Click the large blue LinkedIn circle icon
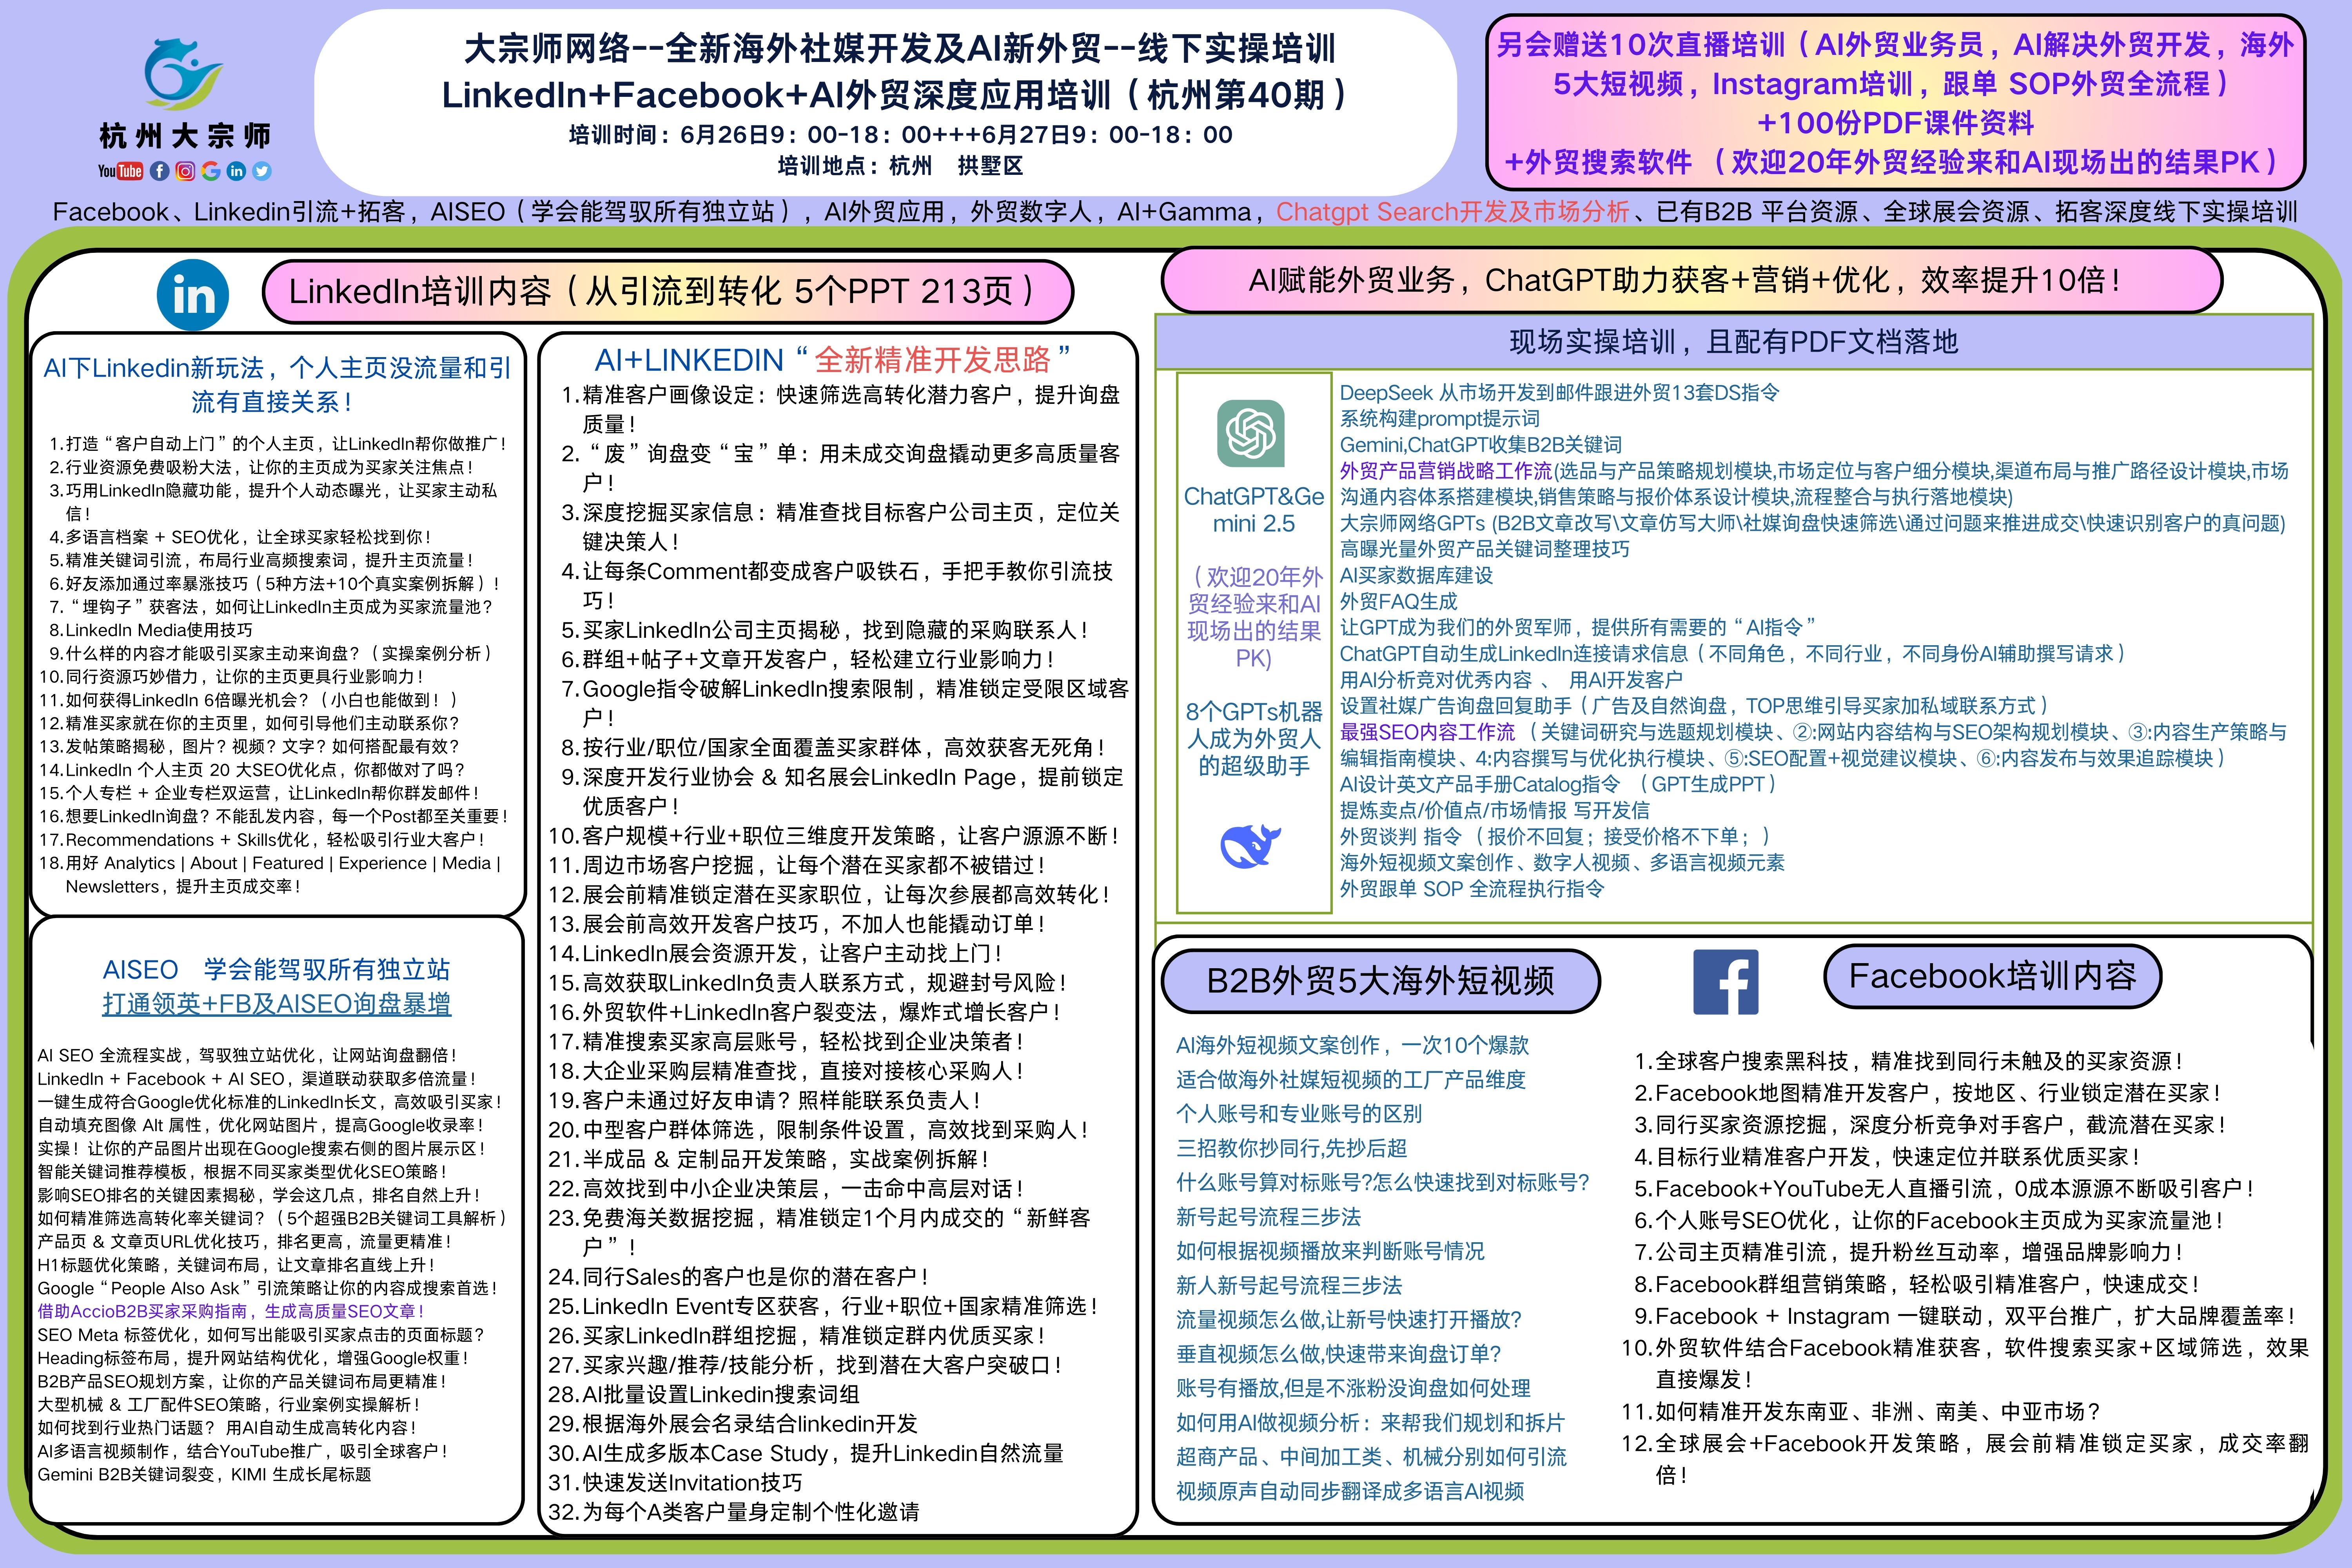This screenshot has height=1568, width=2352. tap(193, 295)
